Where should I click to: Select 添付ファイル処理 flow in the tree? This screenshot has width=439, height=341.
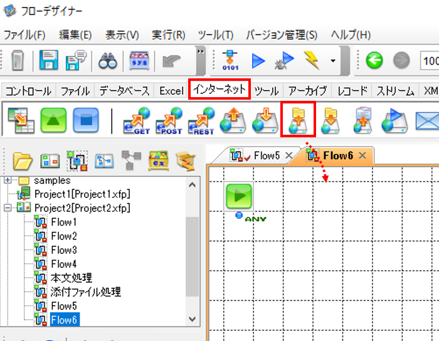point(86,291)
